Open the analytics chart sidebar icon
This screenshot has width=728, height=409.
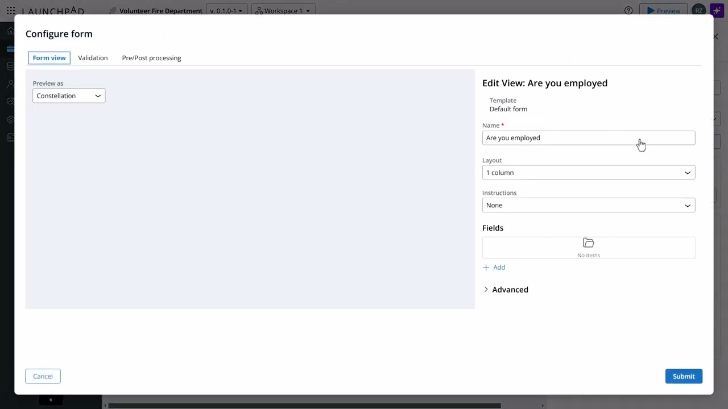(10, 101)
